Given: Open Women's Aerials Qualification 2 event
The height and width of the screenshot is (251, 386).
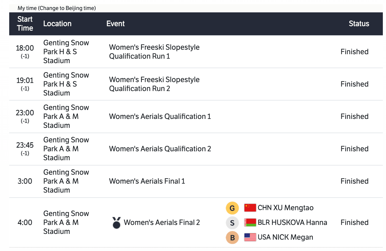Looking at the screenshot, I should point(160,149).
